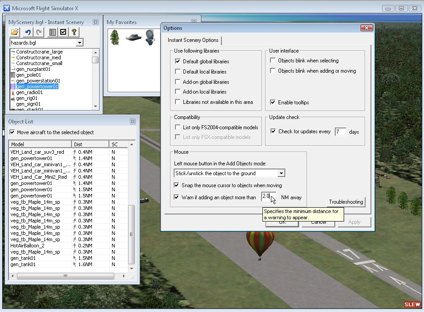Enable Add-on global libraries
424x312 pixels.
click(178, 82)
